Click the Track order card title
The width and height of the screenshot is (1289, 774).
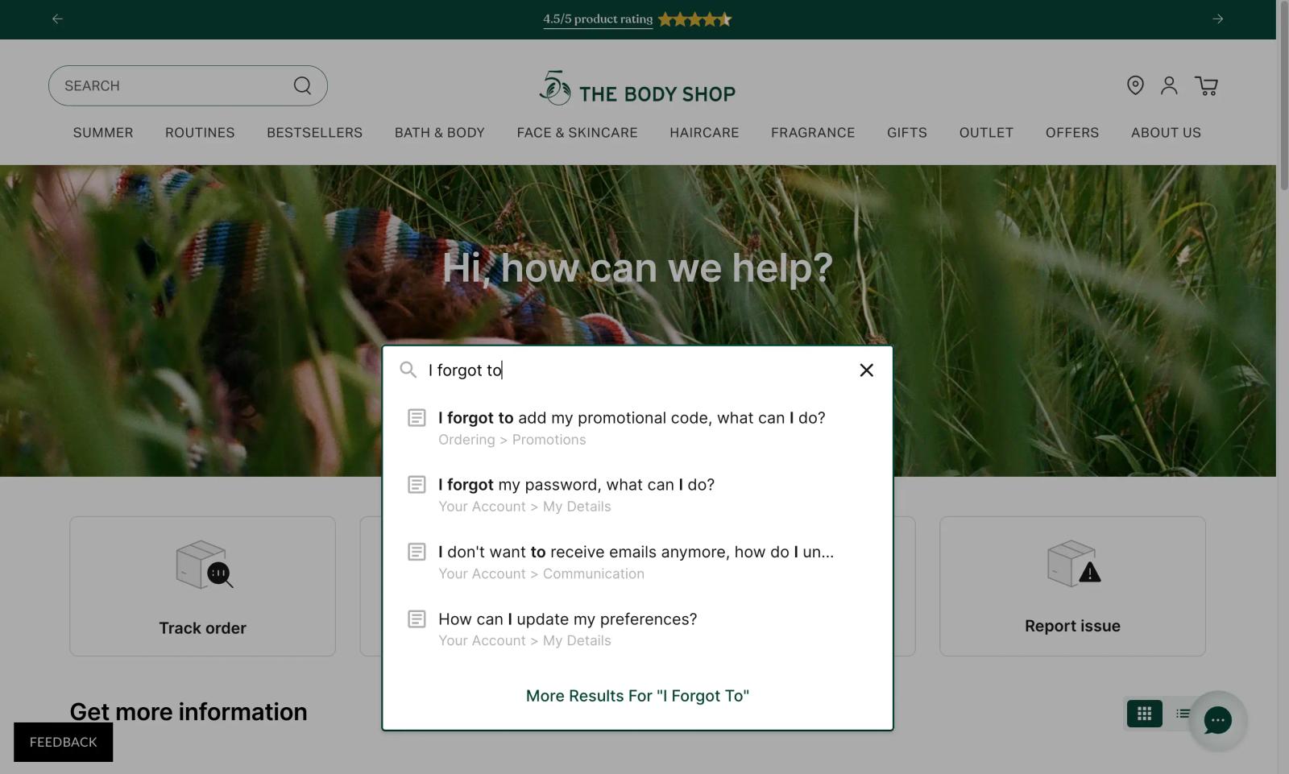tap(202, 628)
